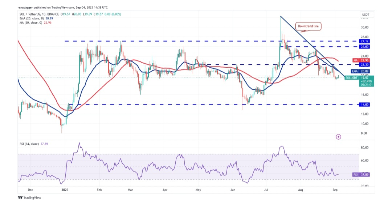Screen dimensions: 392x204
Task: Select the 27.12 resistance level label
Action: coord(364,42)
